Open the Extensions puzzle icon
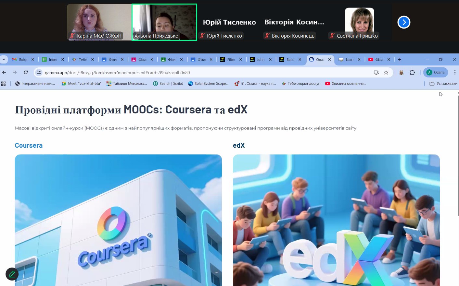459x286 pixels. [412, 73]
